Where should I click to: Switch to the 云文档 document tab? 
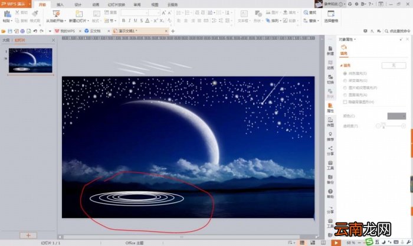95,31
